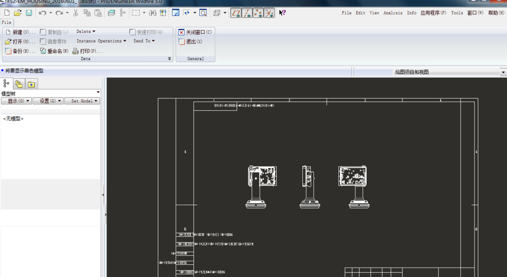Screen dimensions: 507x277
Task: Click the scissors Cut icon
Action: tap(76, 13)
